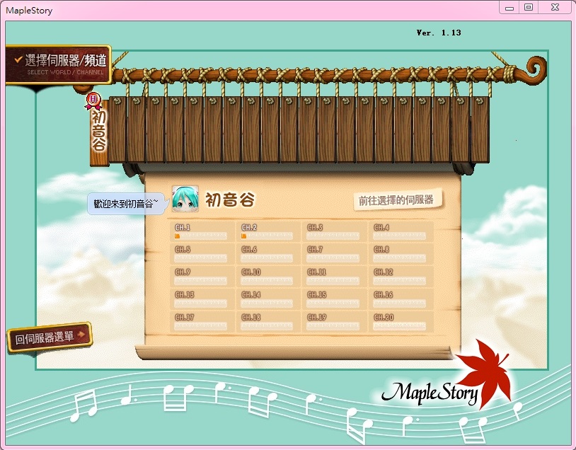
Task: Click the Ver. 1.13 version text
Action: (x=439, y=33)
